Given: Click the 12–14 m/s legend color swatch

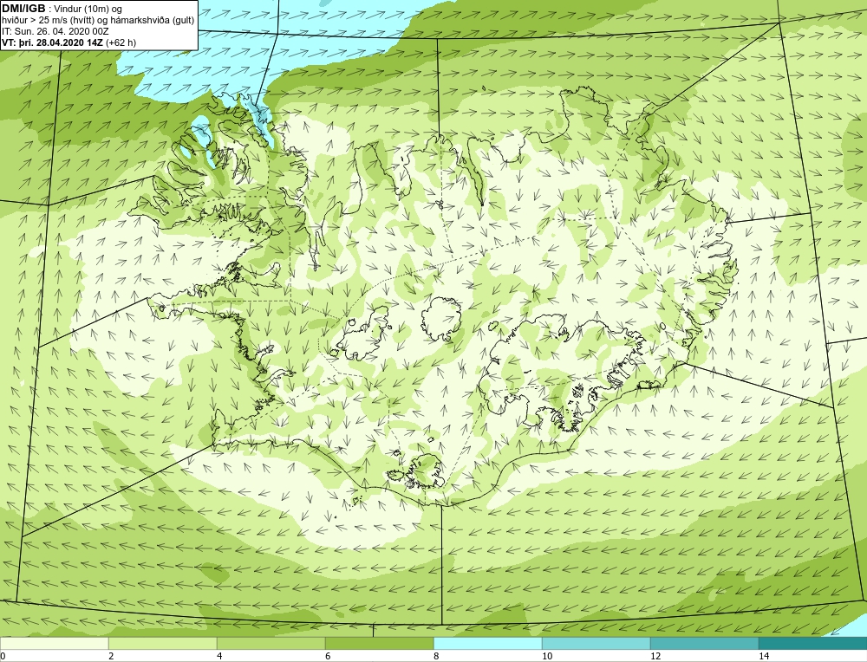Looking at the screenshot, I should click(x=704, y=643).
